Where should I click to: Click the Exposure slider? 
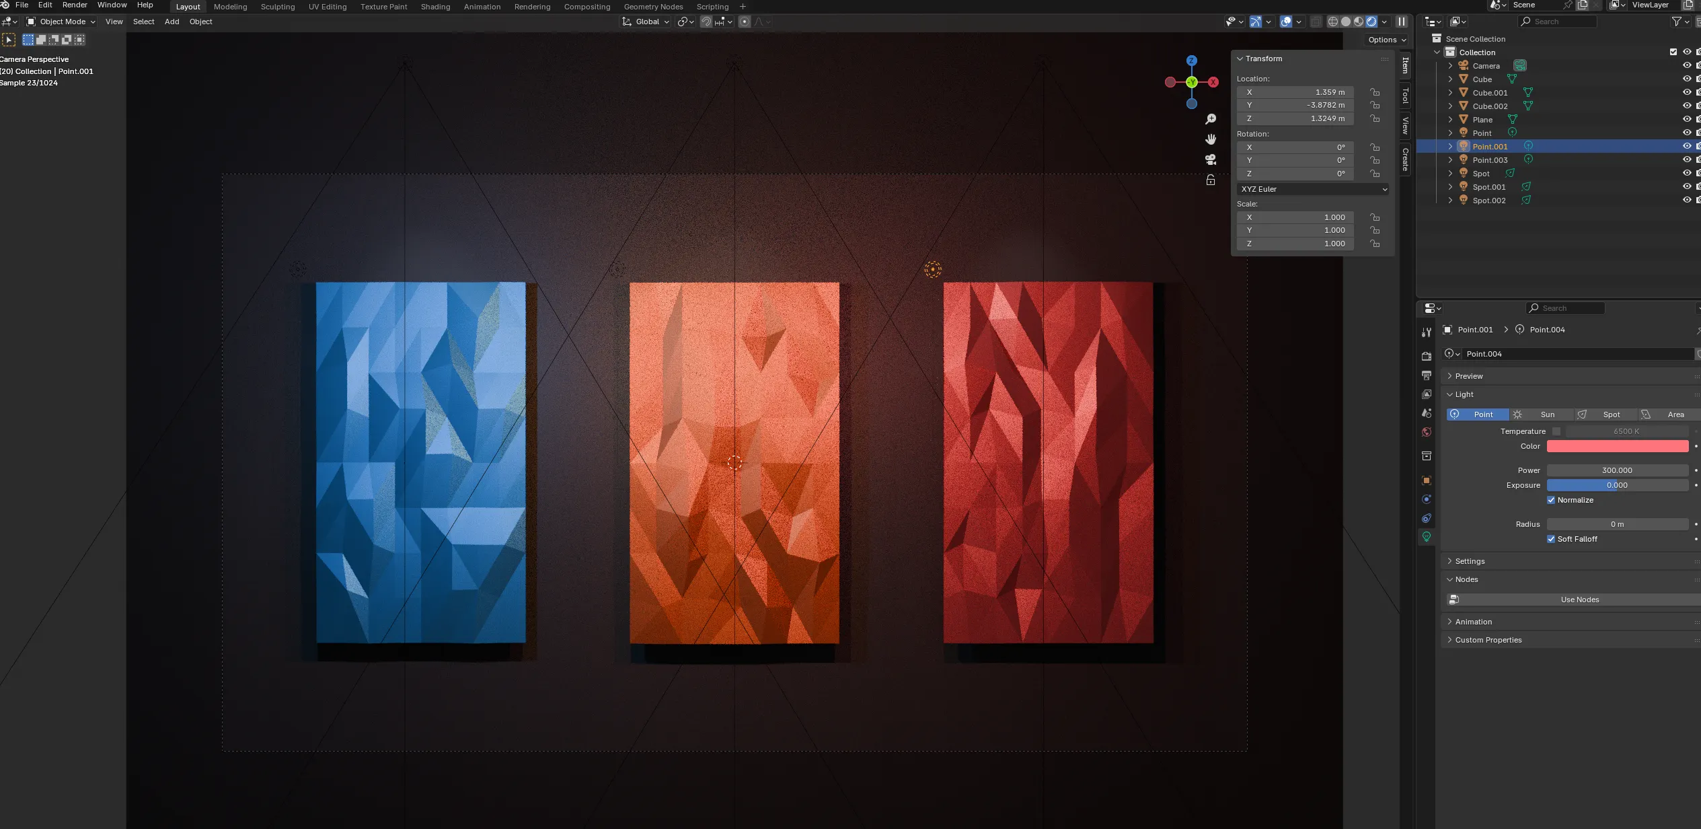pyautogui.click(x=1618, y=485)
